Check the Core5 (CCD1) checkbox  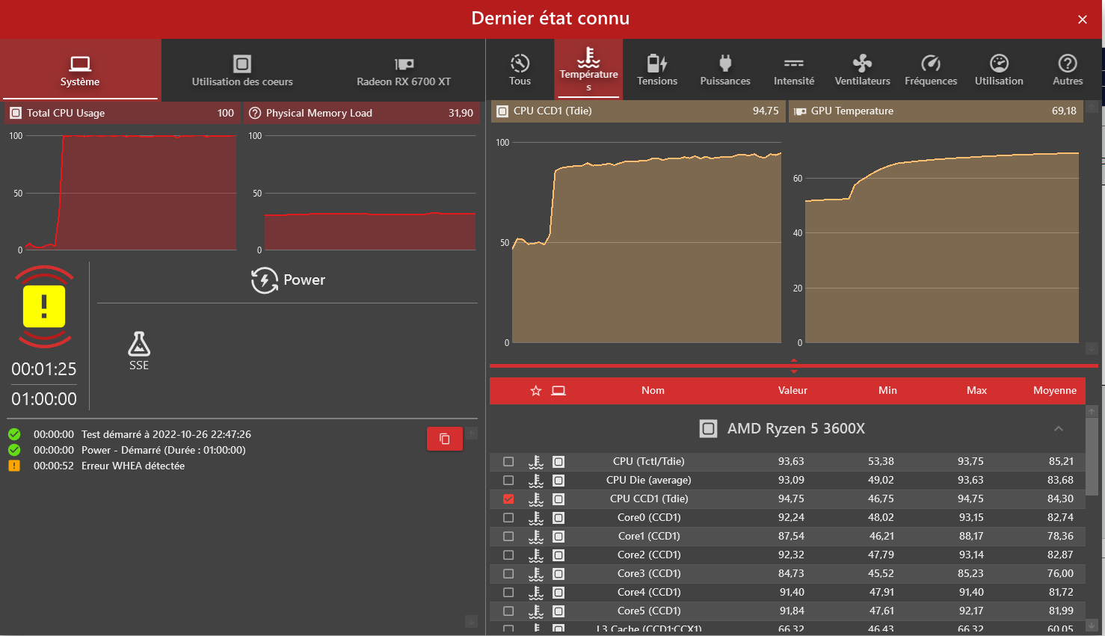click(508, 611)
